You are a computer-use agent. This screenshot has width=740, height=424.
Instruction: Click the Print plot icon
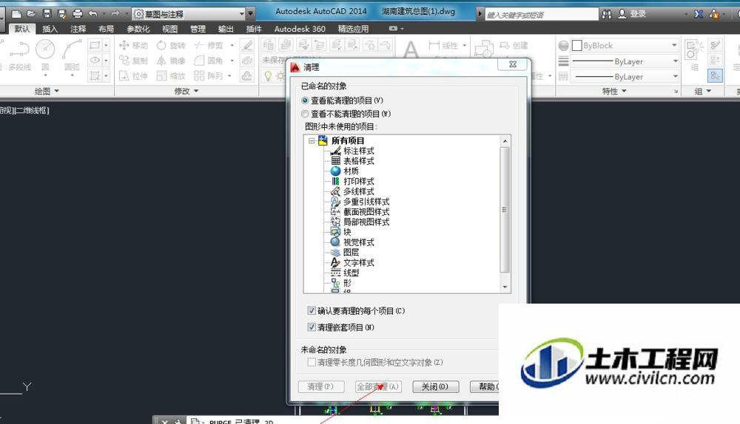[x=78, y=13]
